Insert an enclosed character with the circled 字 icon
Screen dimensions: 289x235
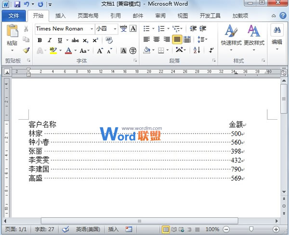point(133,50)
